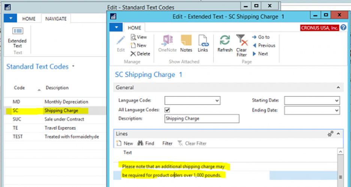This screenshot has height=187, width=351.
Task: Refresh the Extended Text page
Action: (225, 44)
